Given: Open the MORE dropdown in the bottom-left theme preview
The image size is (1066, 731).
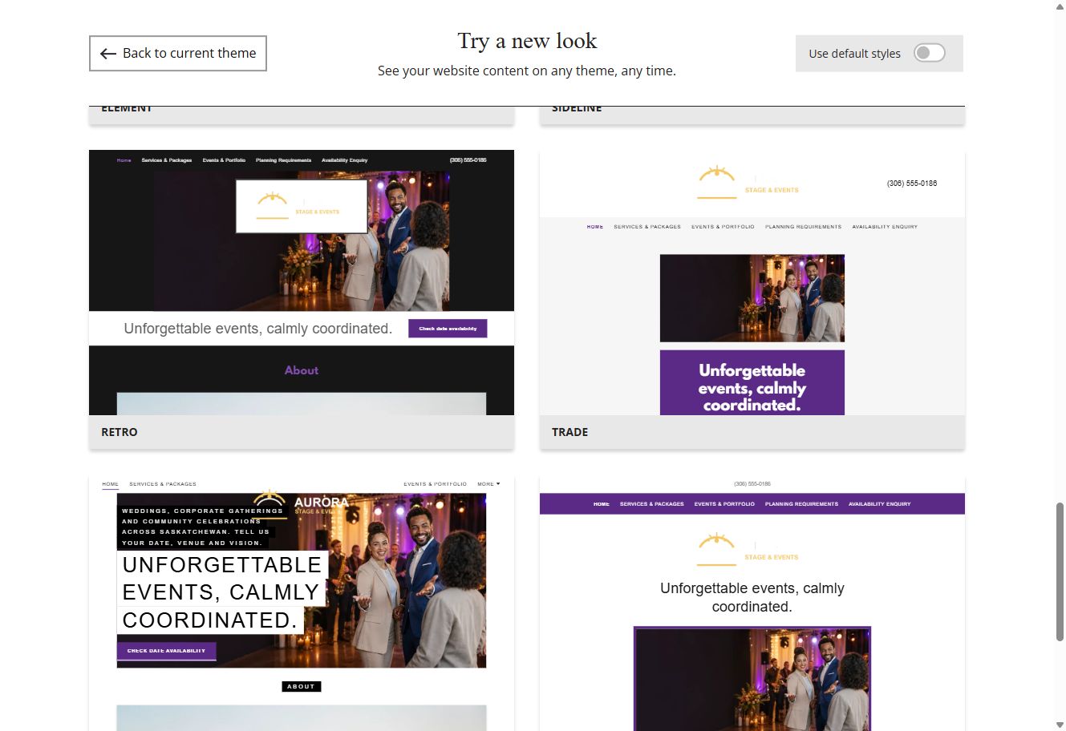Looking at the screenshot, I should coord(488,484).
